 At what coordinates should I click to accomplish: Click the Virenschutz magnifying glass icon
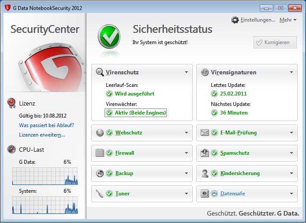100,72
